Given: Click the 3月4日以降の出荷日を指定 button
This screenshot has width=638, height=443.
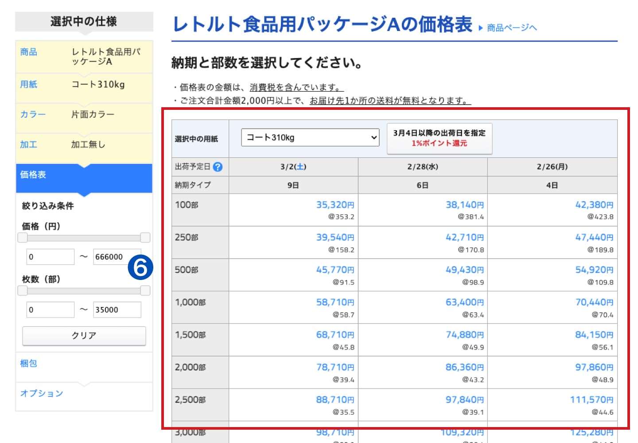Looking at the screenshot, I should (x=439, y=138).
